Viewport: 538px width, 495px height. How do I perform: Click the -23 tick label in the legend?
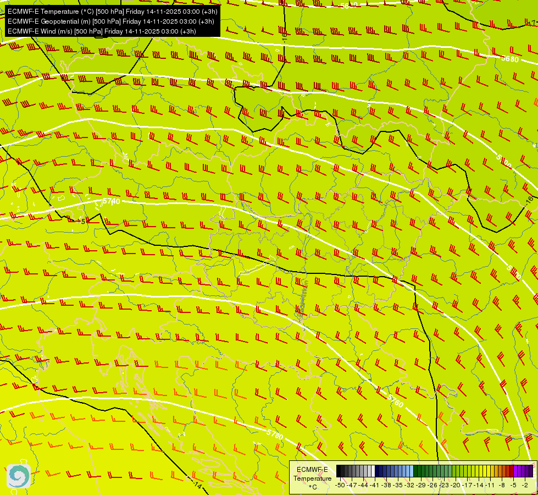click(444, 486)
